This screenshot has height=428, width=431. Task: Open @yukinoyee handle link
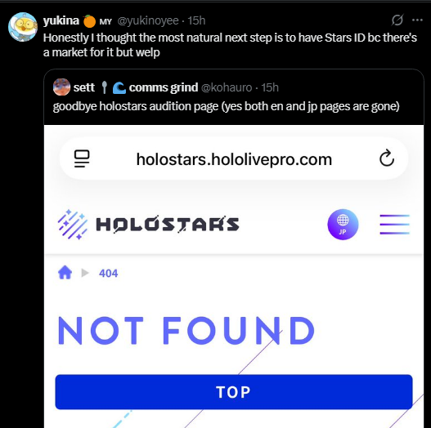click(x=148, y=20)
